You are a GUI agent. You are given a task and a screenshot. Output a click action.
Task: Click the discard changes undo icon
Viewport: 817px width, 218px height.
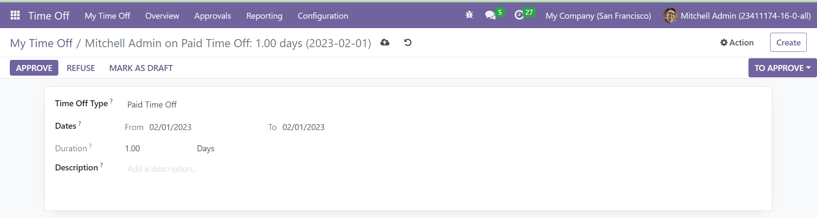point(407,42)
